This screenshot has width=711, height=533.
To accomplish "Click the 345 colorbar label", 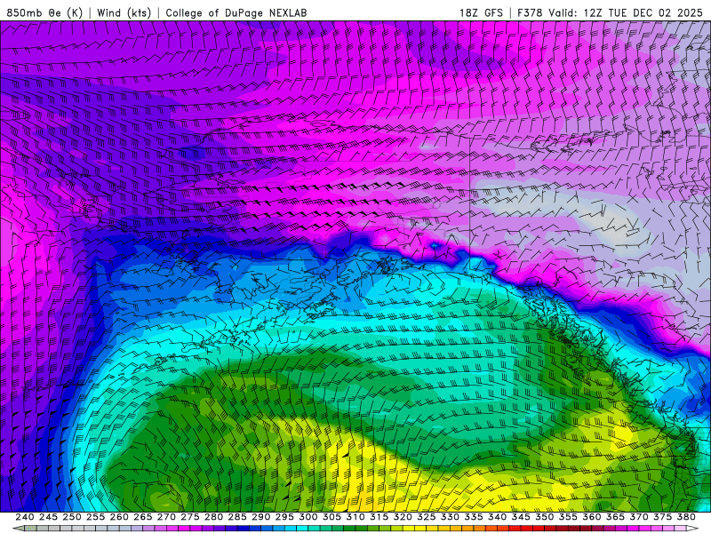I will [x=521, y=517].
